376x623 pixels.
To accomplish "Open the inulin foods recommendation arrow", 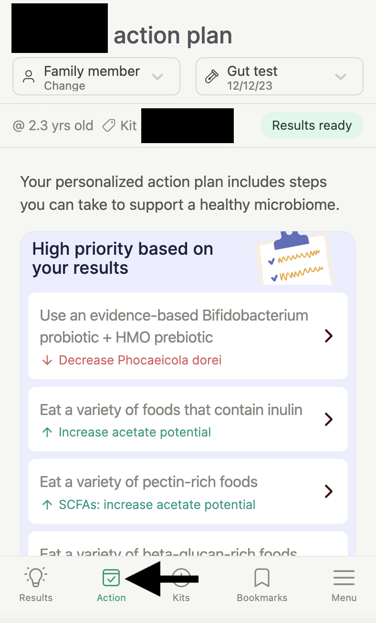I will [x=328, y=419].
